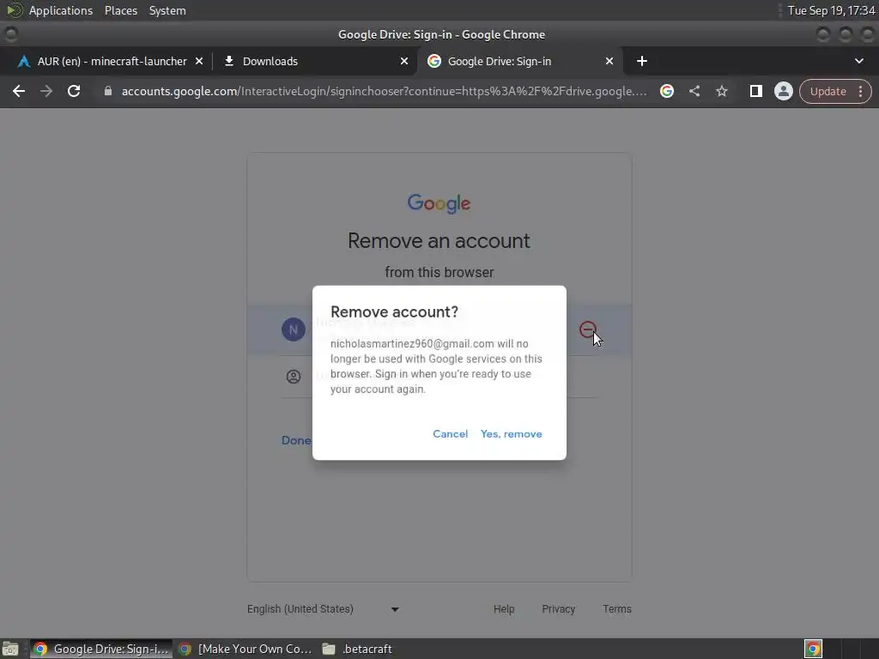Close the Google Drive: Sign-in tab

click(x=609, y=61)
